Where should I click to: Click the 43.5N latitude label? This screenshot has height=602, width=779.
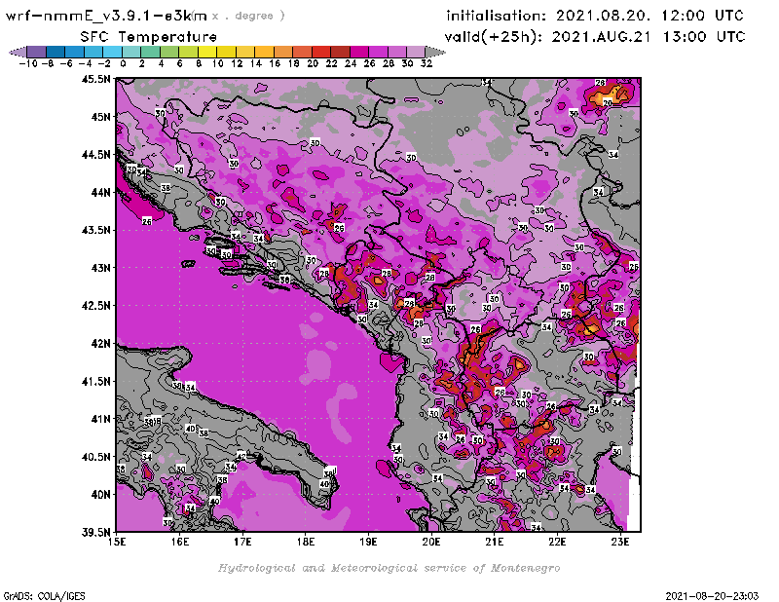click(x=96, y=230)
